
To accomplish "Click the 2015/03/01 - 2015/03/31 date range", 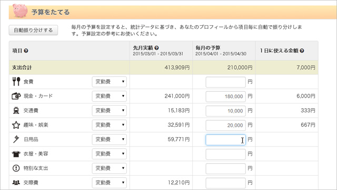I will coord(158,54).
